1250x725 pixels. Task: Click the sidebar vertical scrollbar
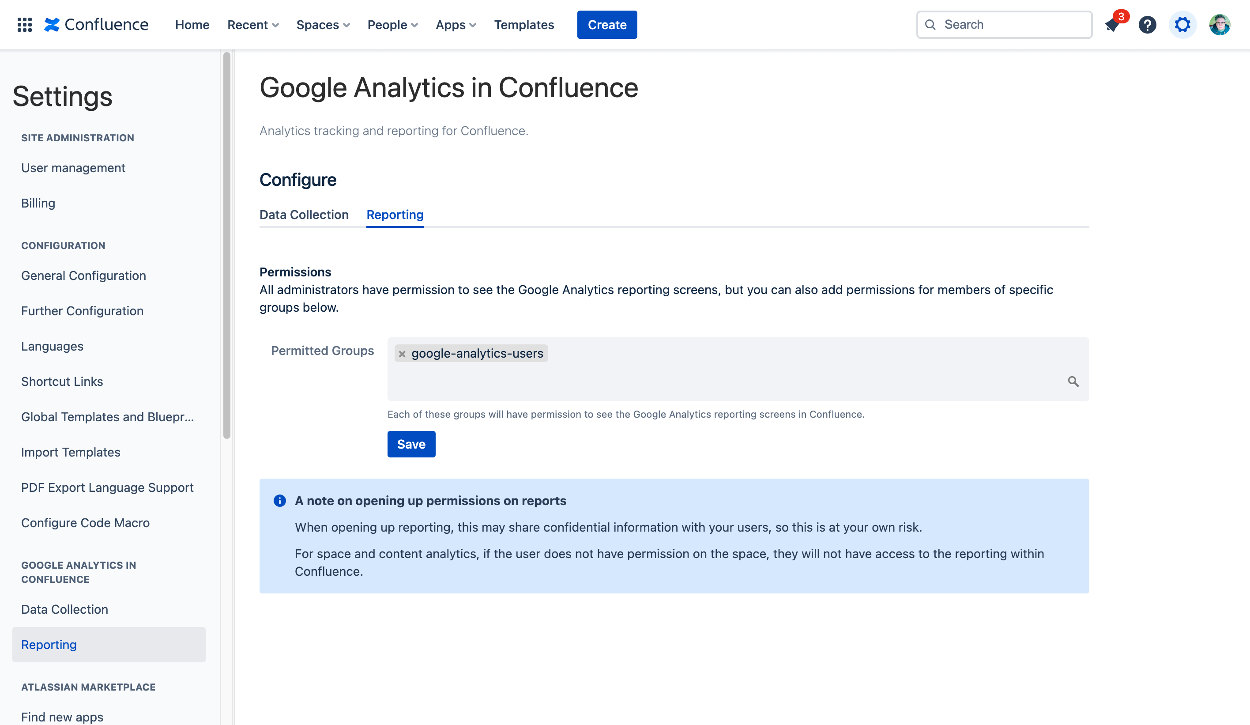(227, 245)
